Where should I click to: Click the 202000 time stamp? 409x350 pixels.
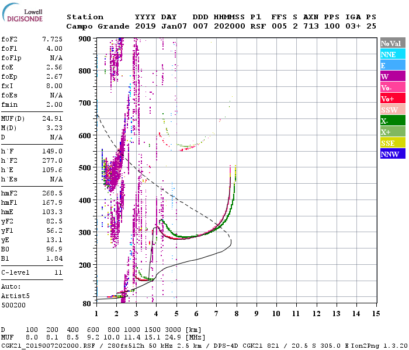[x=230, y=26]
